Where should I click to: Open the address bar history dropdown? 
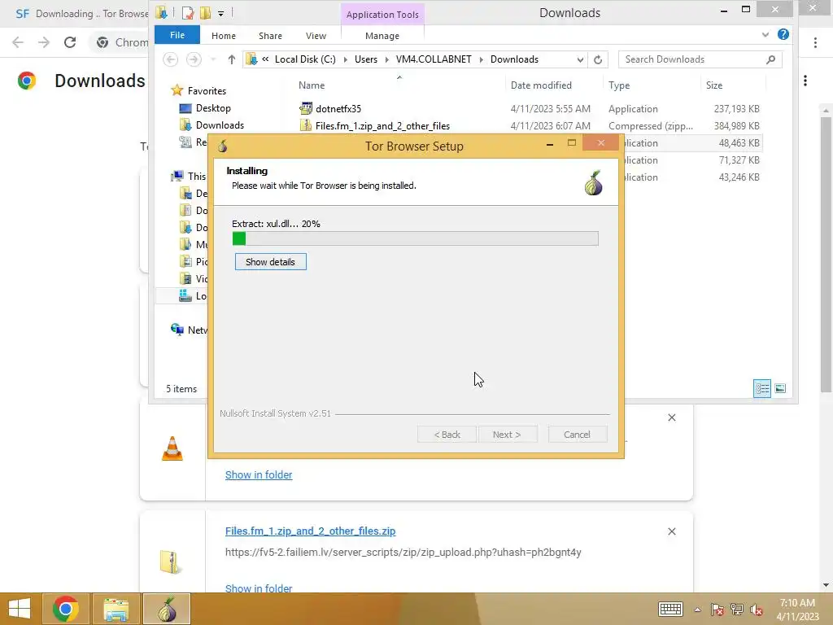coord(580,59)
